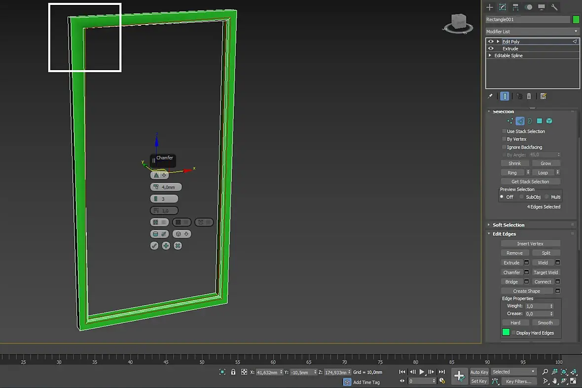Screen dimensions: 582x388
Task: Open the Display command panel tab
Action: click(542, 7)
